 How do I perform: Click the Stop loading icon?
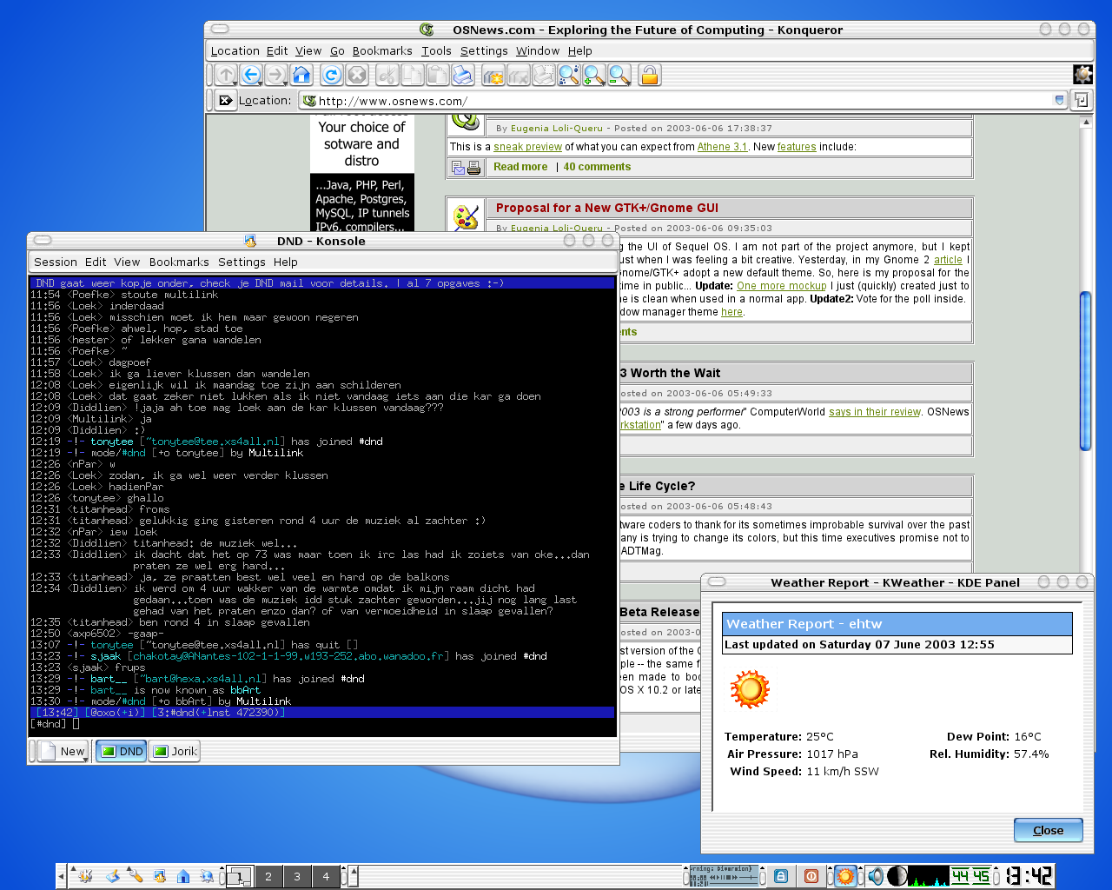(x=356, y=76)
